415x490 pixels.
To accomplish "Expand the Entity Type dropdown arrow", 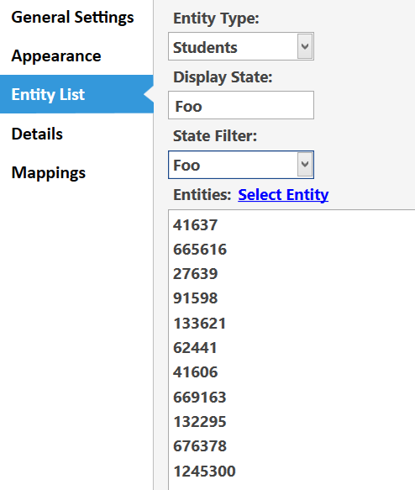I will [x=305, y=46].
